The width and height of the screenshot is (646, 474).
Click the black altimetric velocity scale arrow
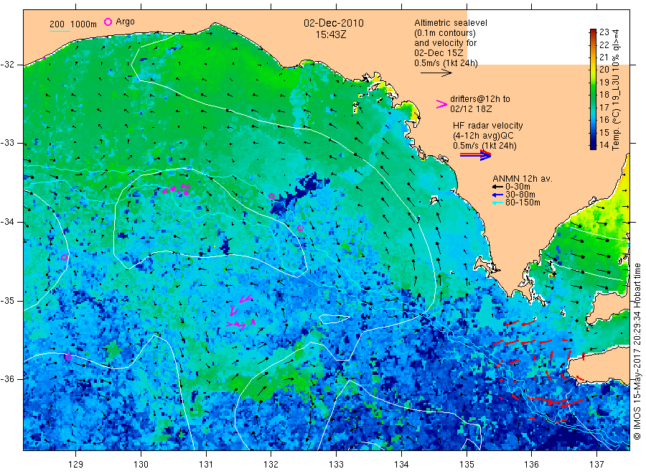436,73
